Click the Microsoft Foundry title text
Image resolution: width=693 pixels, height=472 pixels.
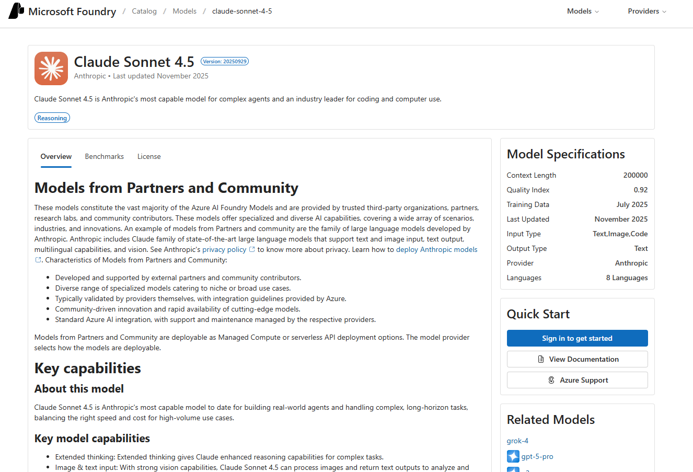coord(72,11)
